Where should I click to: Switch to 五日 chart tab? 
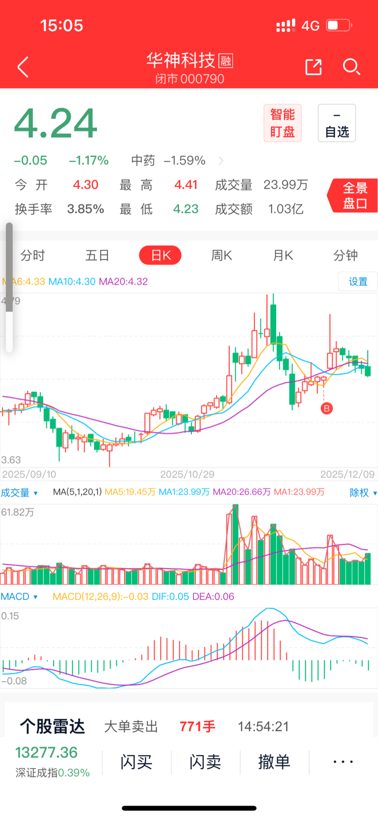pos(97,255)
